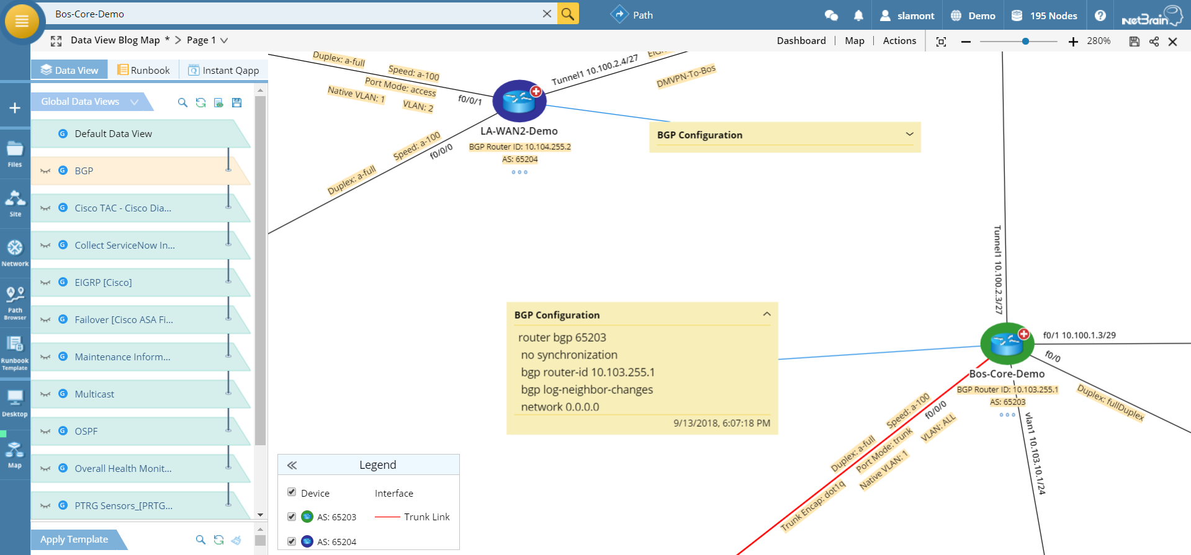
Task: Refresh the Global Data Views list
Action: click(200, 102)
